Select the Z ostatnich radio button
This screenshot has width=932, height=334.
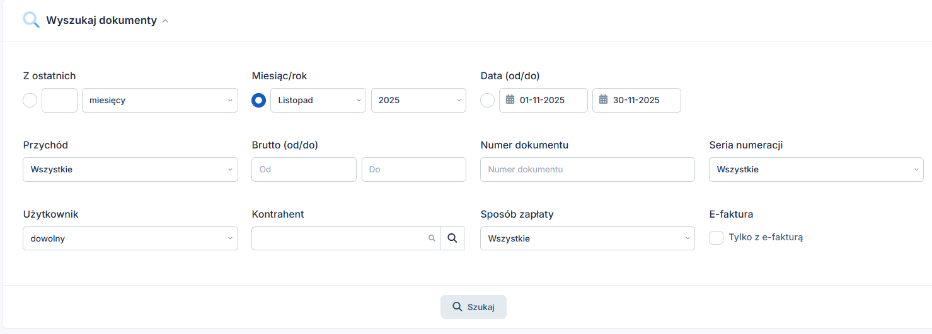point(30,101)
